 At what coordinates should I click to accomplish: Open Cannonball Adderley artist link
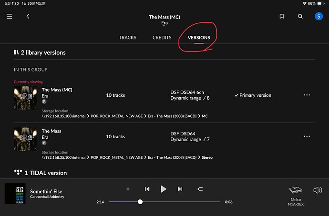(47, 197)
